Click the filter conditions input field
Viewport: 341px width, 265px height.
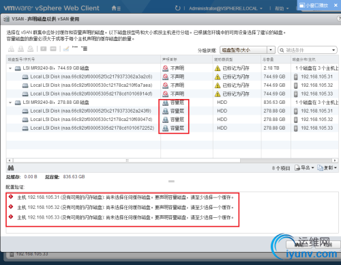click(307, 50)
